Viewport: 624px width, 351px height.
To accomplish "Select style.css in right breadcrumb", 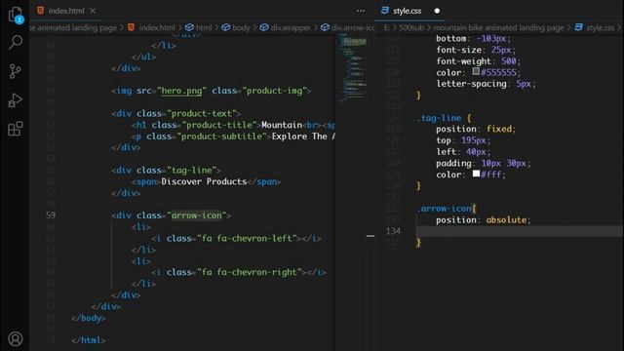I will pos(601,27).
